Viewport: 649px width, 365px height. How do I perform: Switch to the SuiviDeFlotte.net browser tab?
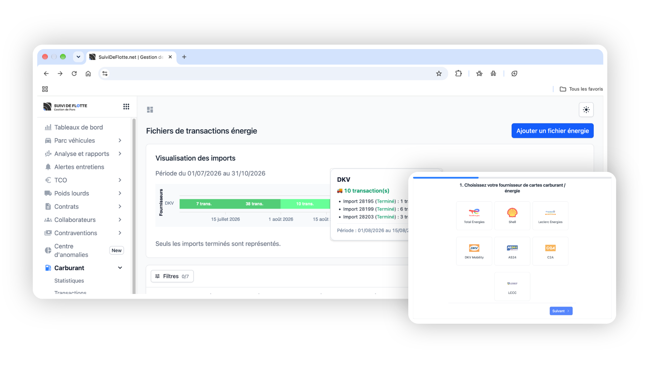pyautogui.click(x=131, y=57)
